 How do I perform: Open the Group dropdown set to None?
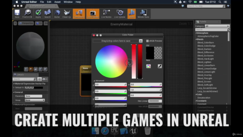35,100
